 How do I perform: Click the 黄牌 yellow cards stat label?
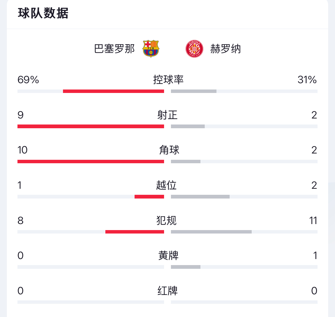coord(167,256)
